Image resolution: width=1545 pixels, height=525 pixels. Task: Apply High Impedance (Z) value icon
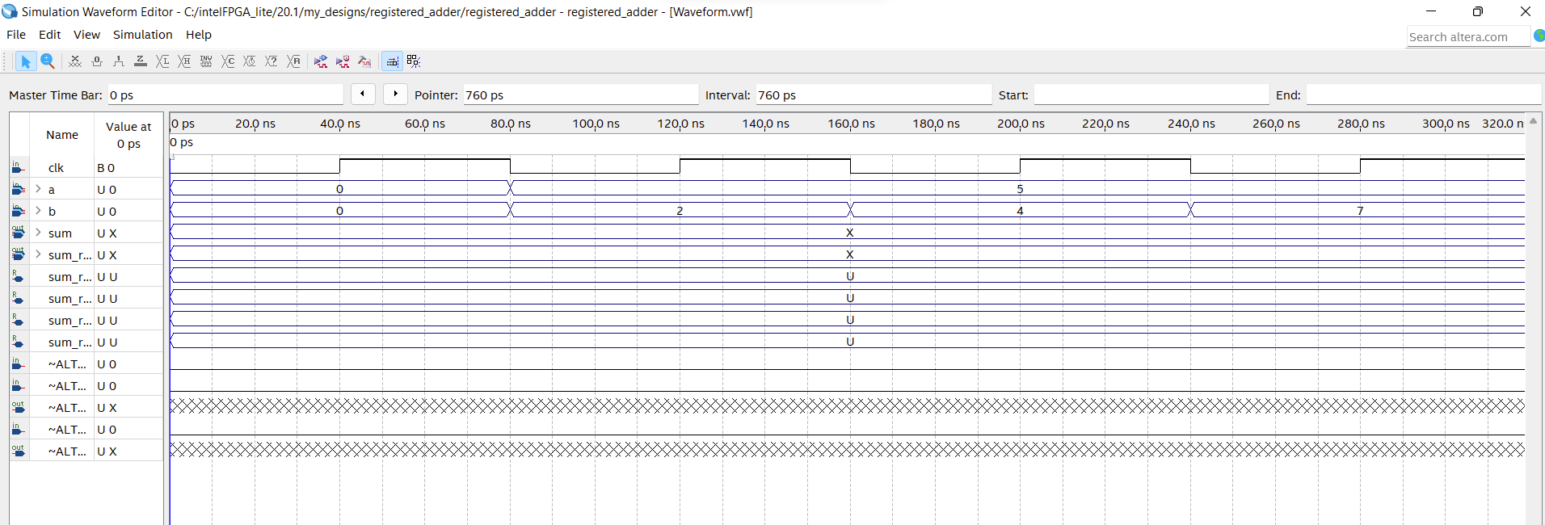point(141,61)
